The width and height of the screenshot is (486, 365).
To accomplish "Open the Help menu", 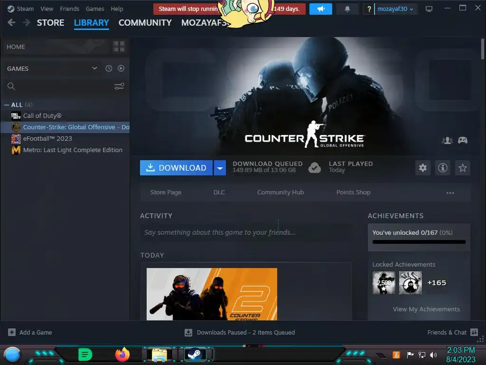I will tap(117, 9).
